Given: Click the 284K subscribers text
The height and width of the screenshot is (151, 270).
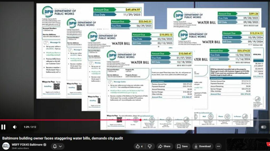Looking at the screenshot, I should tap(21, 148).
